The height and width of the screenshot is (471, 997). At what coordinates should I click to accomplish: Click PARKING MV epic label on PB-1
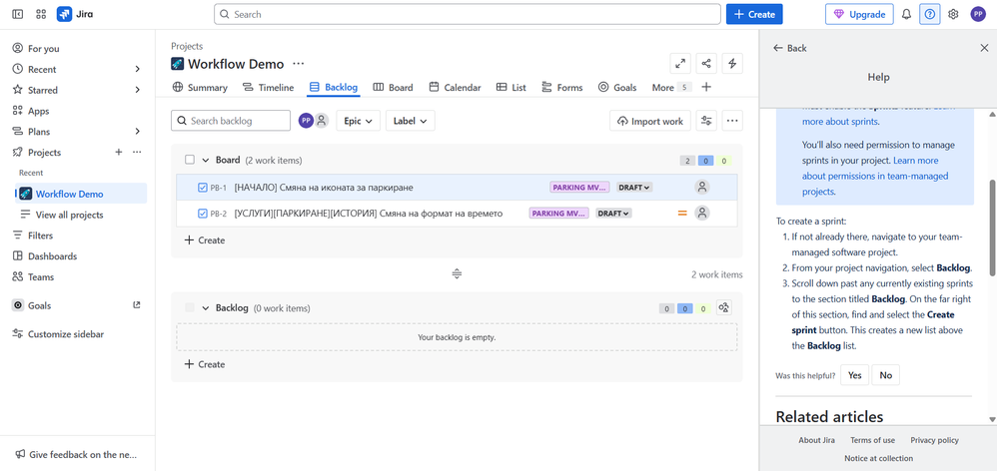[579, 188]
